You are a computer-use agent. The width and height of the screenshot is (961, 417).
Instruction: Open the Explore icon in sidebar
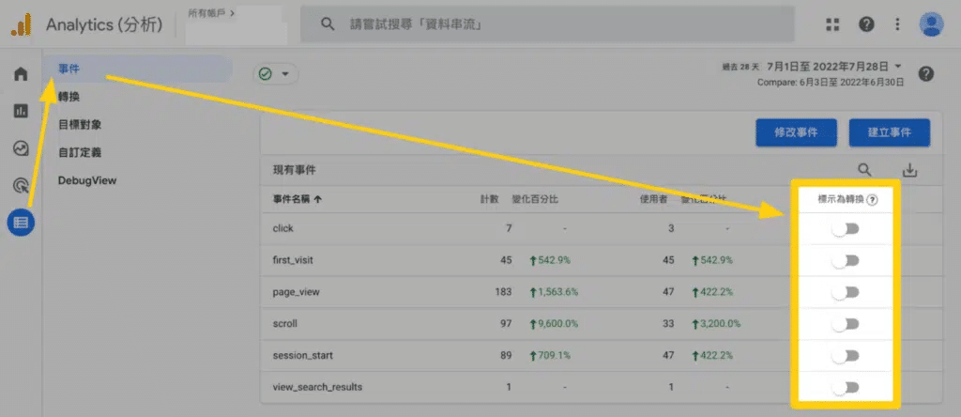[x=21, y=148]
